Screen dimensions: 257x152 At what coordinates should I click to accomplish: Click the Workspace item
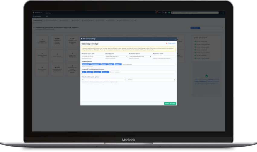pyautogui.click(x=37, y=16)
